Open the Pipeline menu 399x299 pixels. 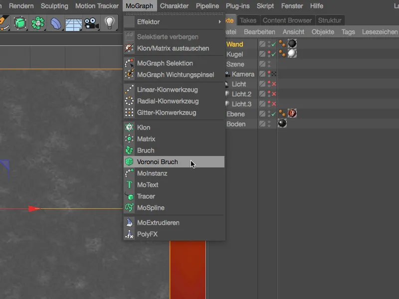tap(207, 6)
